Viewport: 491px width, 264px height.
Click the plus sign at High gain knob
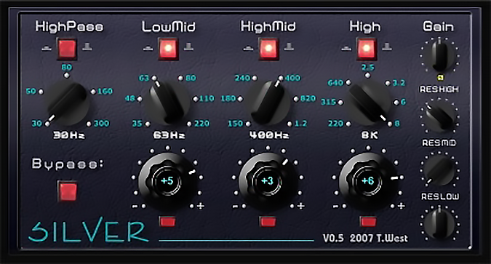click(x=401, y=206)
